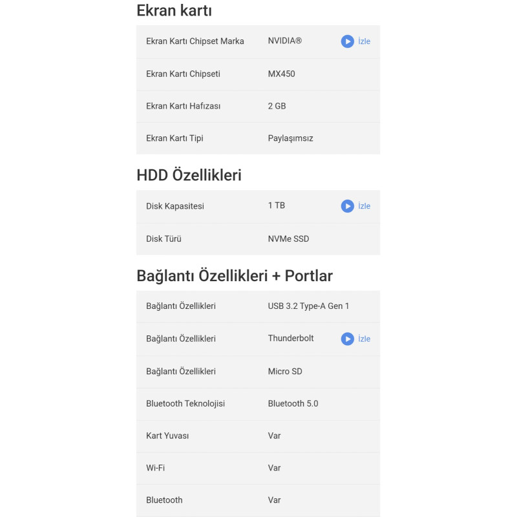517x517 pixels.
Task: Select the 2 GB memory value
Action: 277,106
